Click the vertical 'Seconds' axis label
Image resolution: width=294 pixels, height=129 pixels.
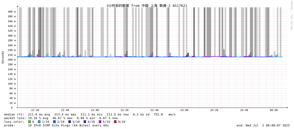(3, 57)
